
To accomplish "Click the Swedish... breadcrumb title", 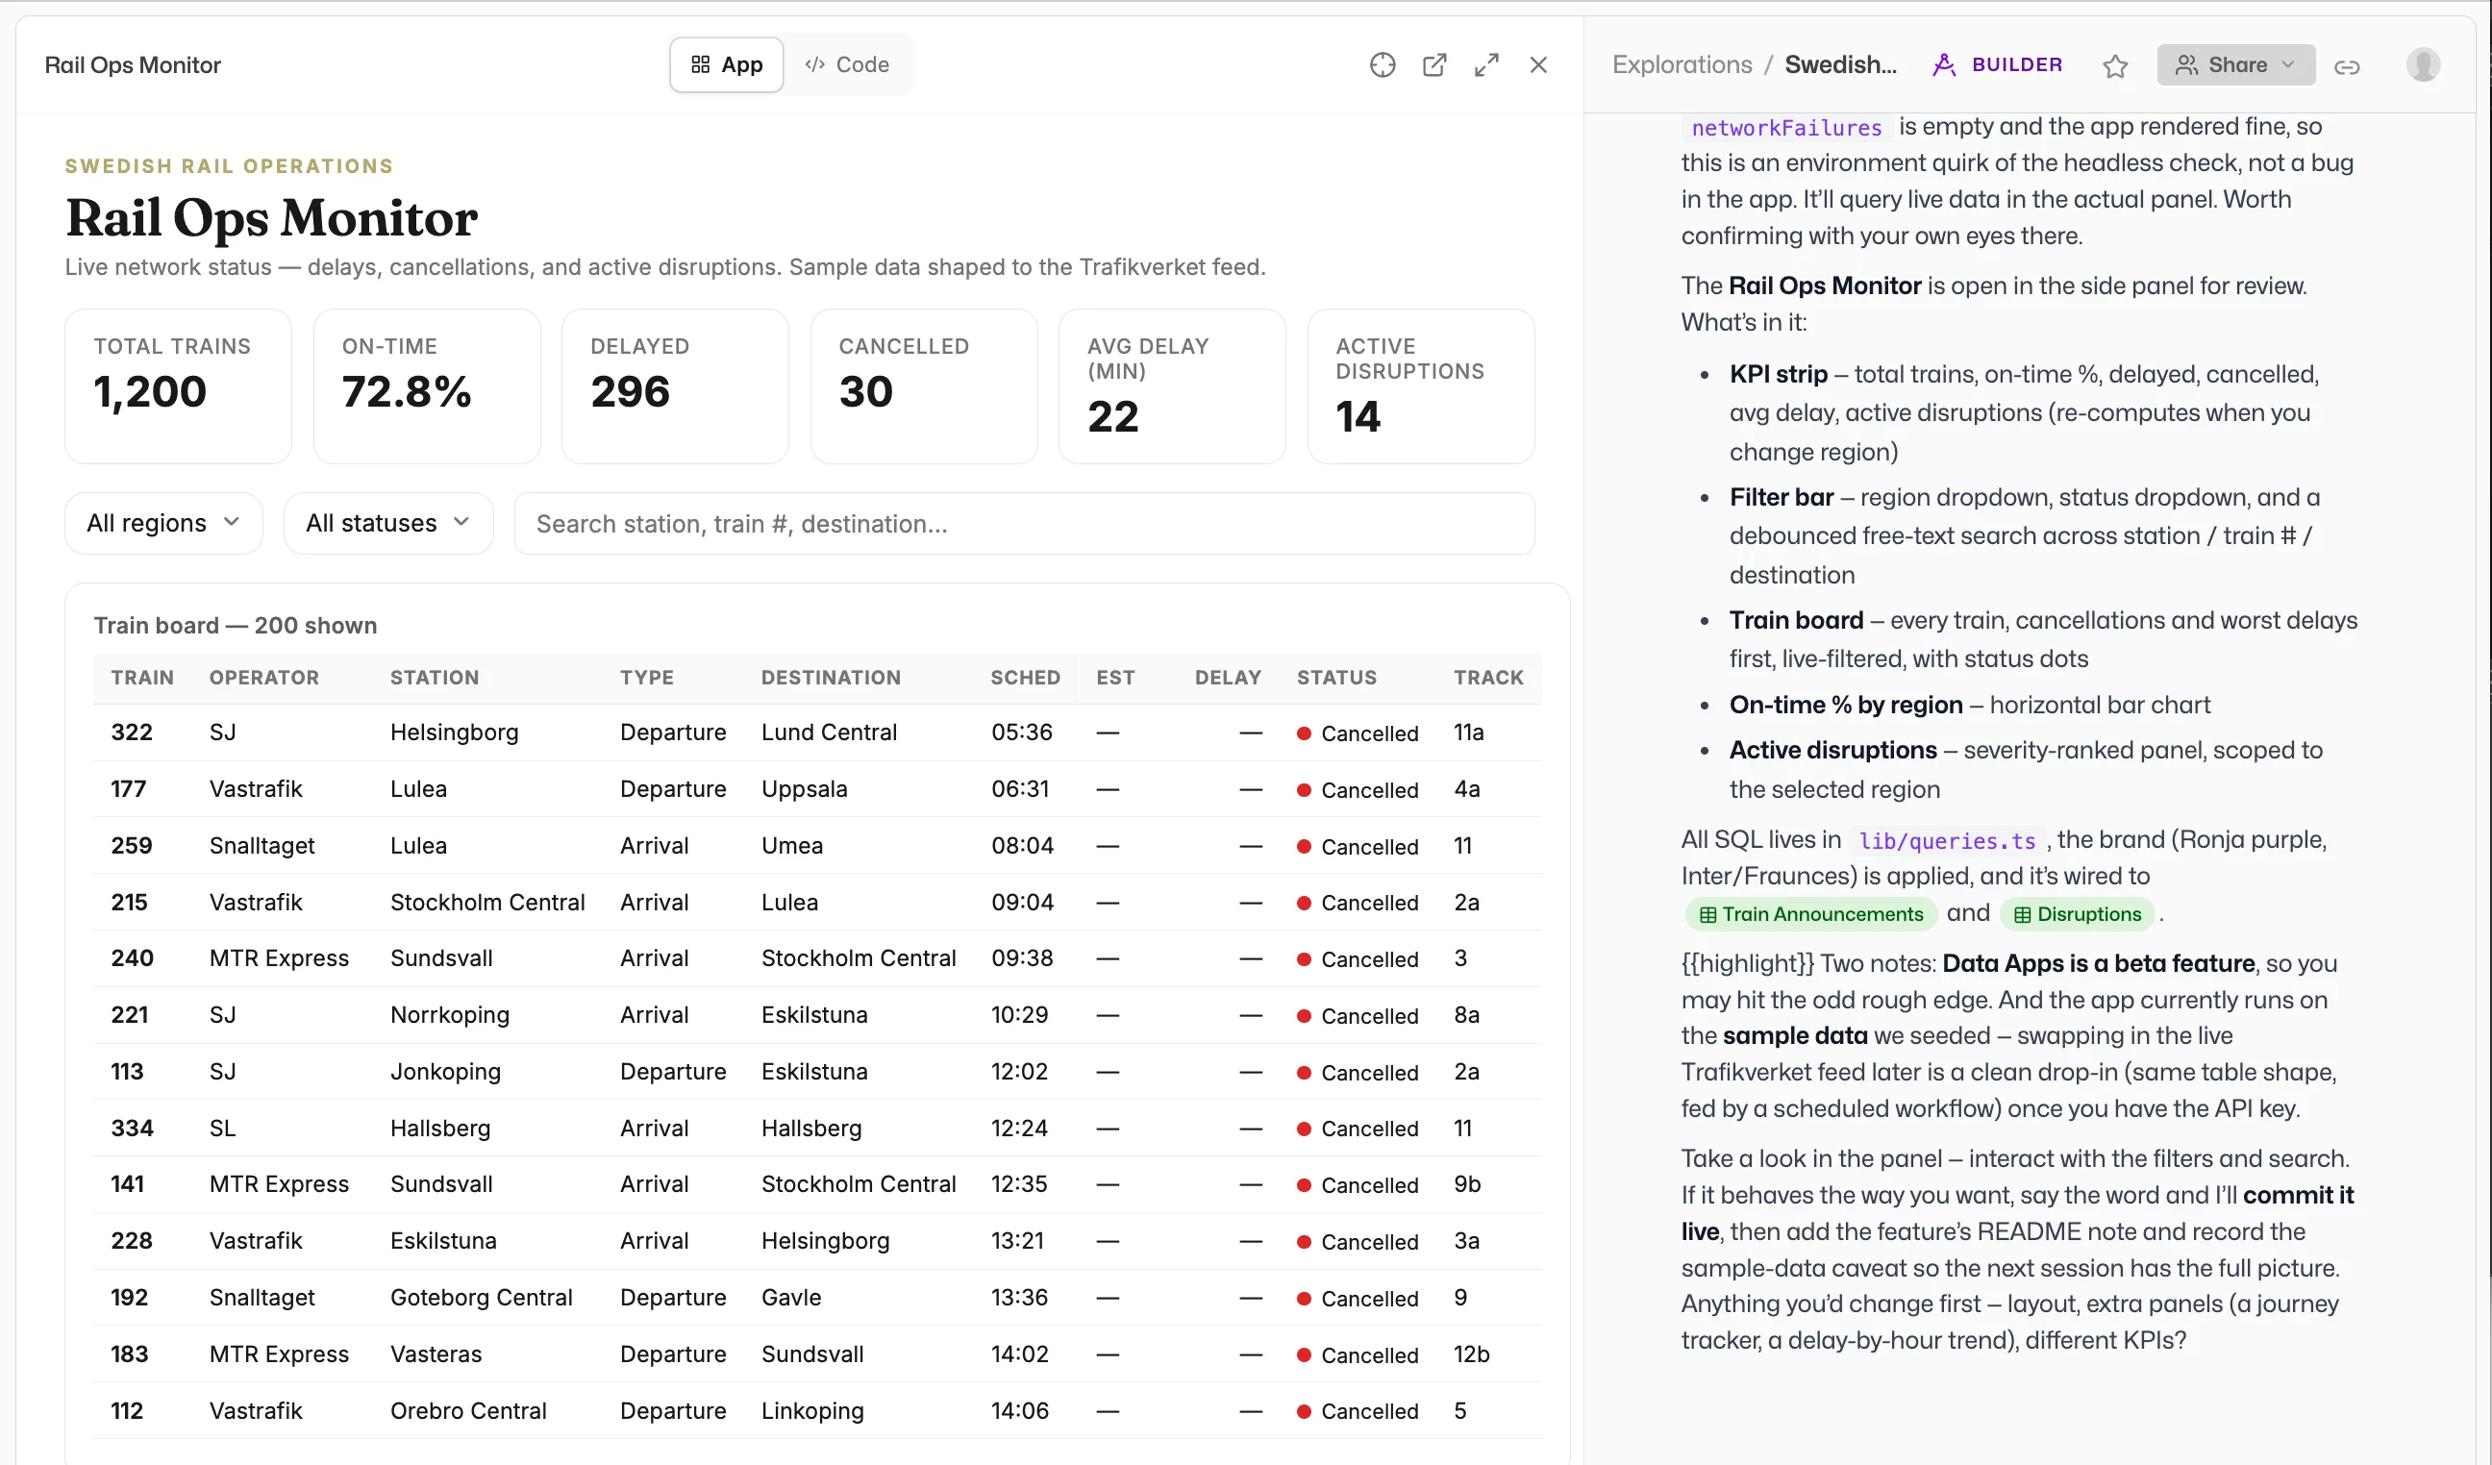I will (x=1840, y=65).
